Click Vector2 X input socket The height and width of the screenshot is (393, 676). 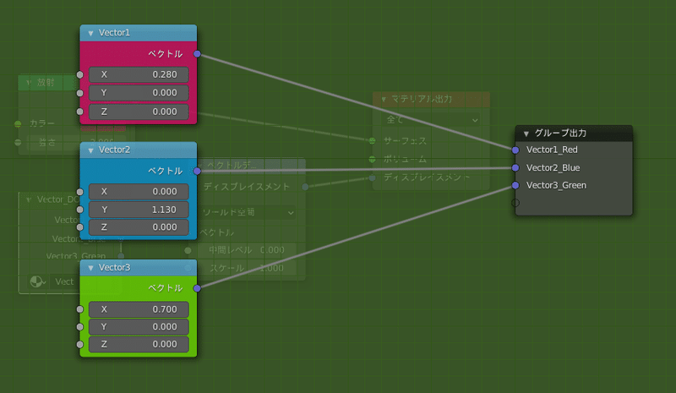(x=79, y=192)
